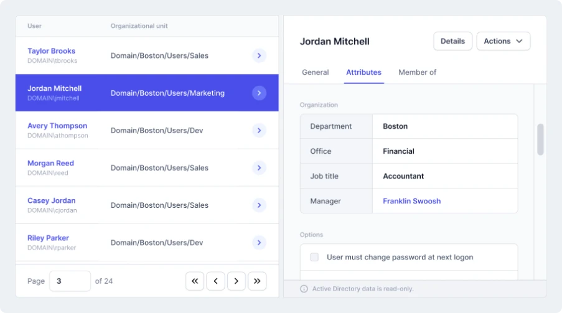
Task: Open manager Franklin Swoosh link
Action: tap(411, 201)
